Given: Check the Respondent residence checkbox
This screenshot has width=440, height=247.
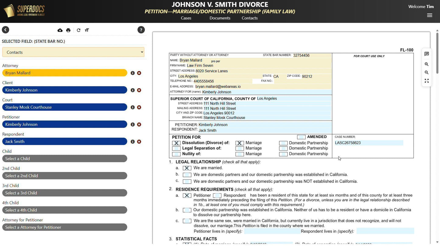Looking at the screenshot, I should coord(217,196).
